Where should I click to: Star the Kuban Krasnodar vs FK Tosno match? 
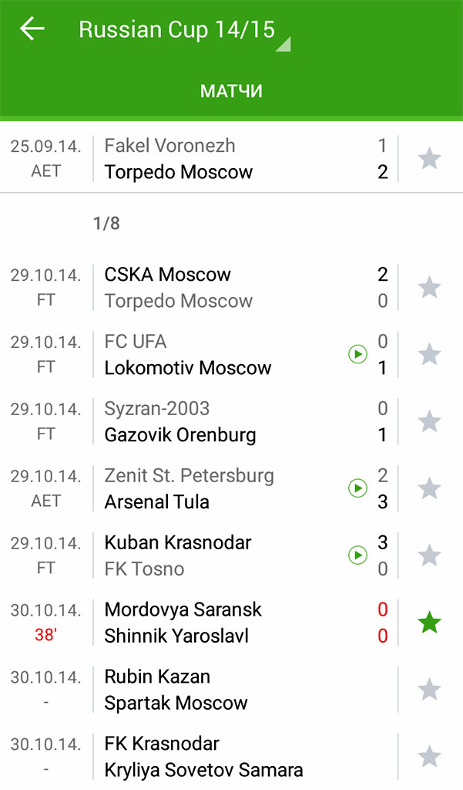pyautogui.click(x=429, y=556)
